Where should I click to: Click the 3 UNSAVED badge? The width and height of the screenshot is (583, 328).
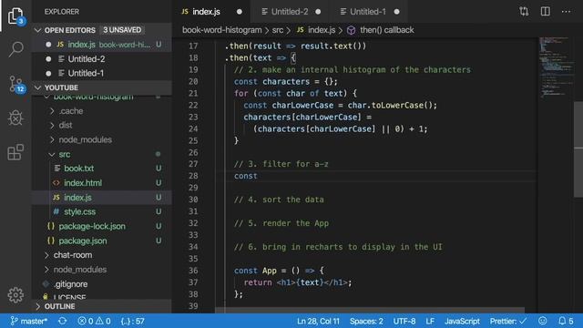tap(122, 30)
